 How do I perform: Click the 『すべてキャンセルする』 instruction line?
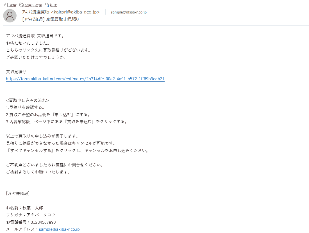(x=77, y=151)
